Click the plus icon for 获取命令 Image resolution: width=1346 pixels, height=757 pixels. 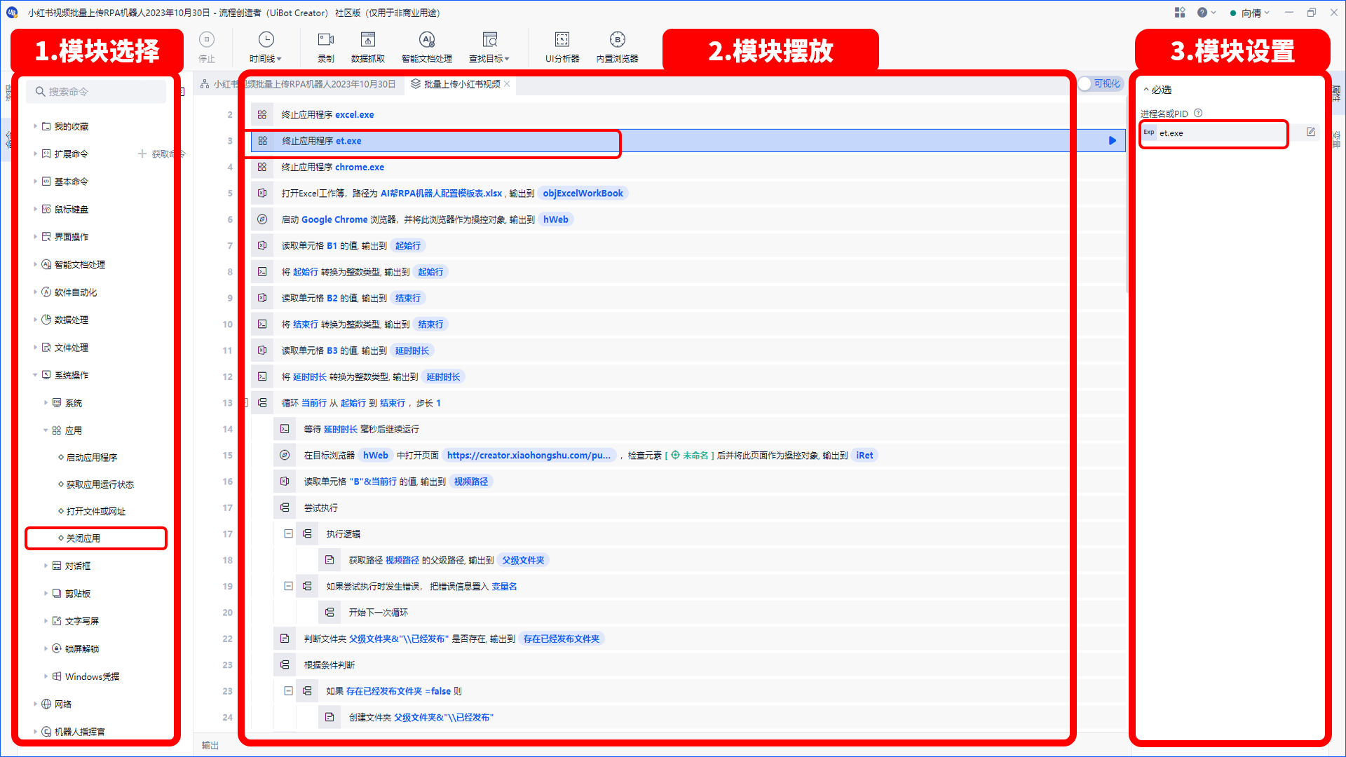click(142, 154)
